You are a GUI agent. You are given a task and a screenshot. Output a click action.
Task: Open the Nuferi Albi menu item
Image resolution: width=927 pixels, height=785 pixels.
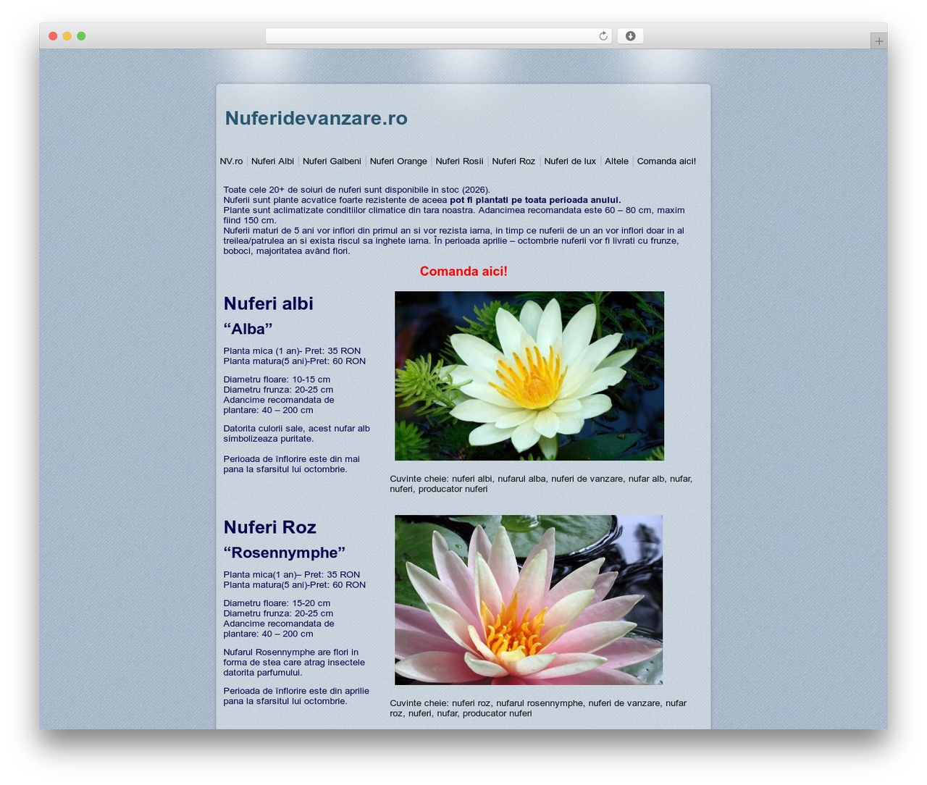[x=272, y=161]
